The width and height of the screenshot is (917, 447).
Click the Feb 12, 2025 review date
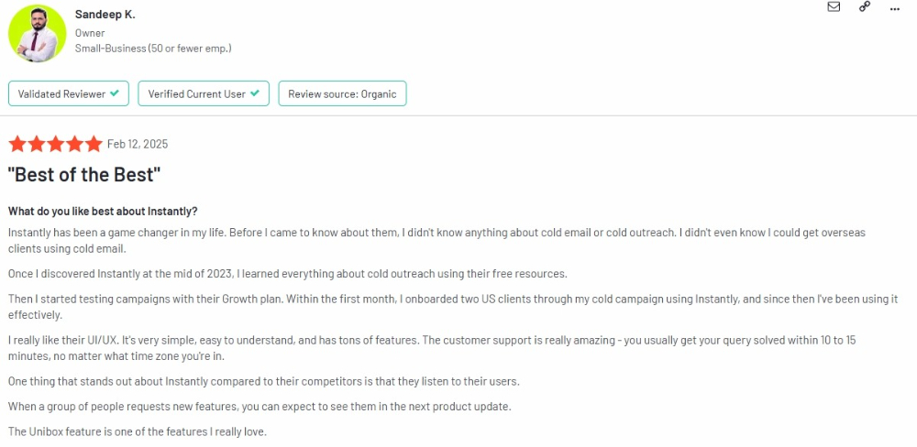[138, 144]
